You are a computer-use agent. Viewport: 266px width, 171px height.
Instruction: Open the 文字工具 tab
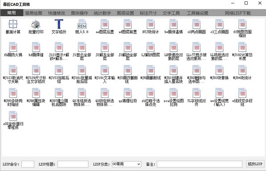(x=171, y=13)
